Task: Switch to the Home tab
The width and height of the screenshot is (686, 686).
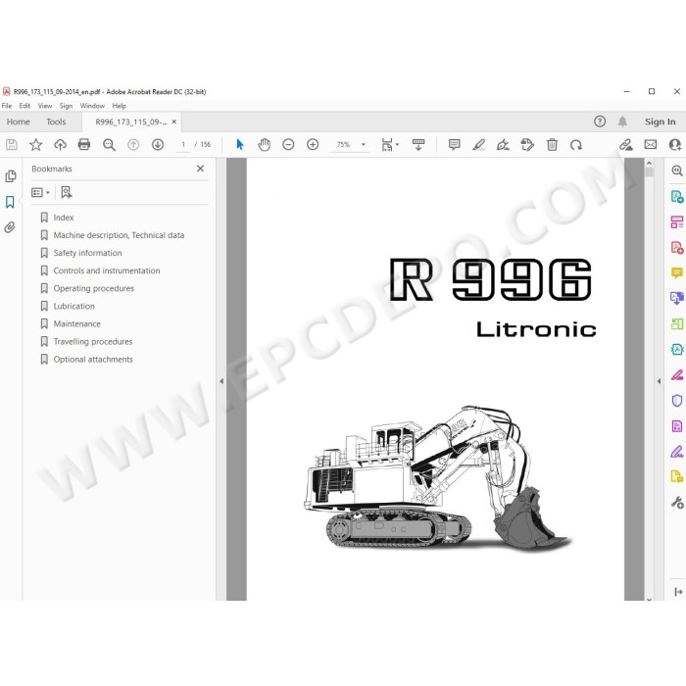Action: point(18,122)
